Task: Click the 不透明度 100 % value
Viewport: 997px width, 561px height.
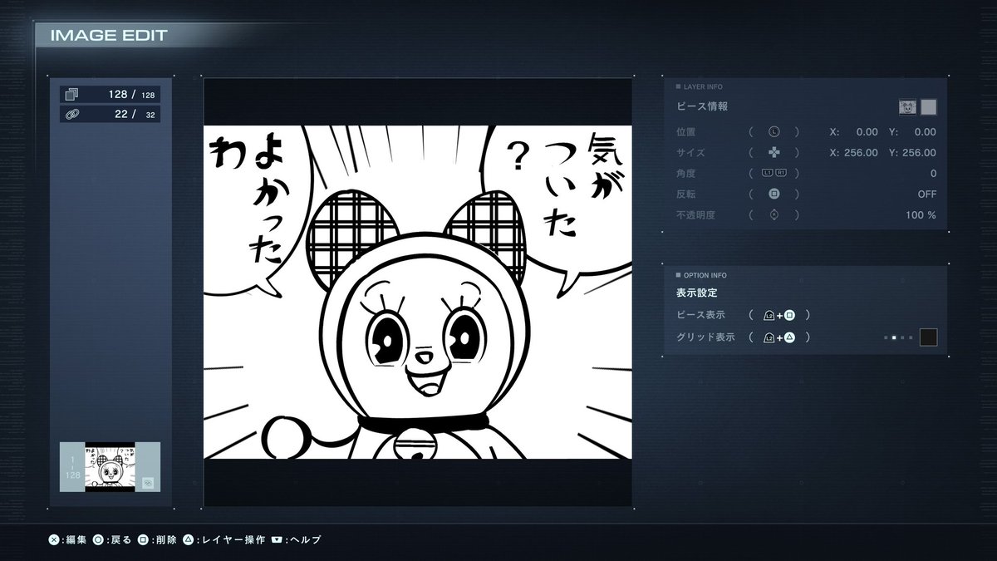Action: point(921,214)
